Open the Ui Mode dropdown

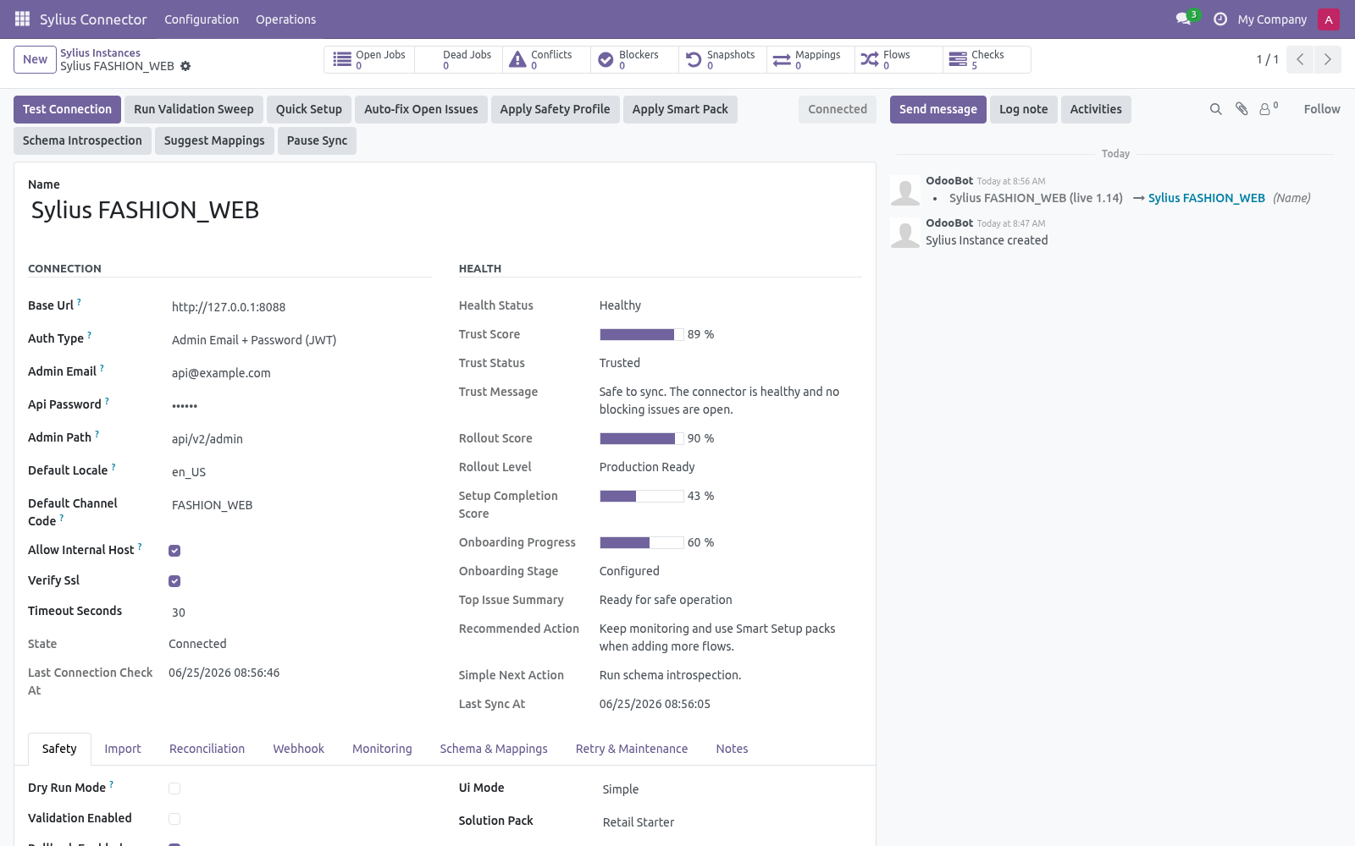[x=731, y=789]
